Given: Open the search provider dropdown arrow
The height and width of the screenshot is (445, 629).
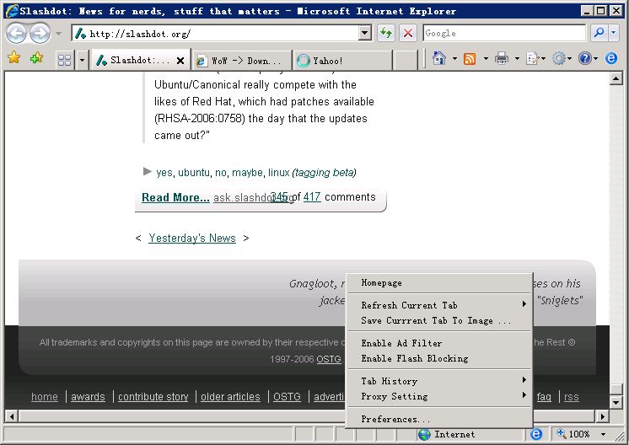Looking at the screenshot, I should [x=613, y=33].
